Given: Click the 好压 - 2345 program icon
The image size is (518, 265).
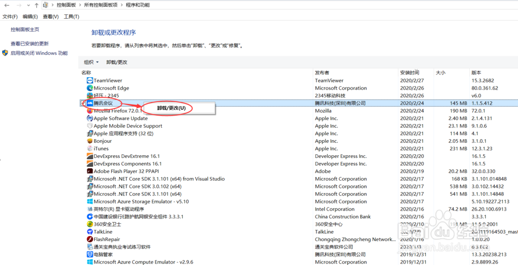Looking at the screenshot, I should point(90,96).
